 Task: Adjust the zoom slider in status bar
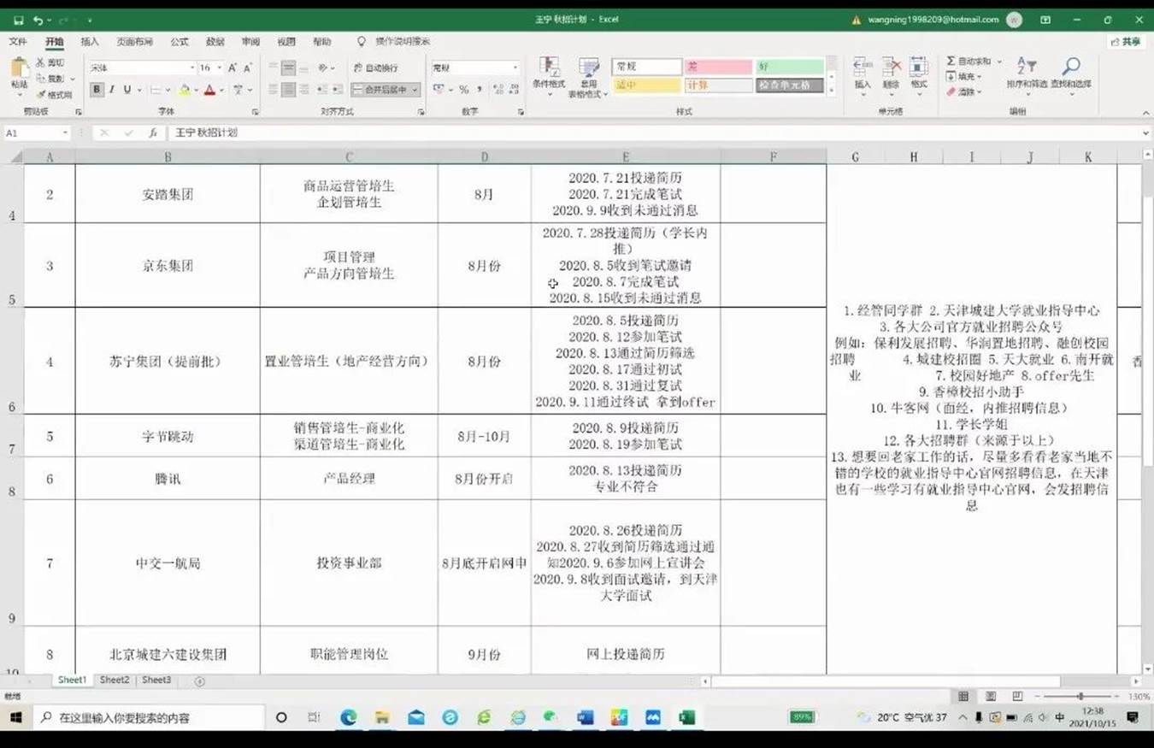click(1080, 697)
